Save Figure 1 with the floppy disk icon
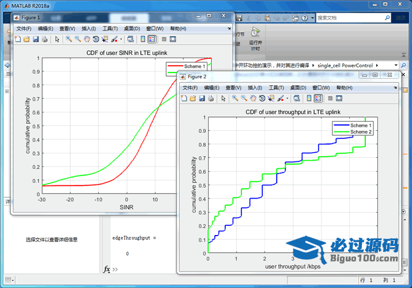412x288 pixels. 36,39
